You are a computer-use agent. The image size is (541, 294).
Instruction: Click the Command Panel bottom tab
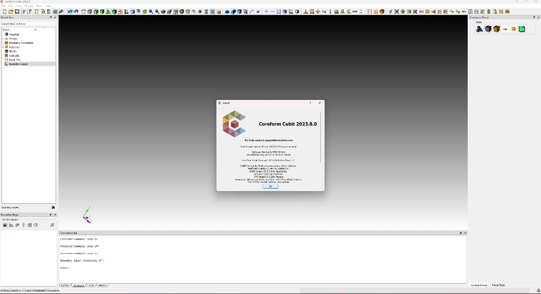tap(479, 286)
